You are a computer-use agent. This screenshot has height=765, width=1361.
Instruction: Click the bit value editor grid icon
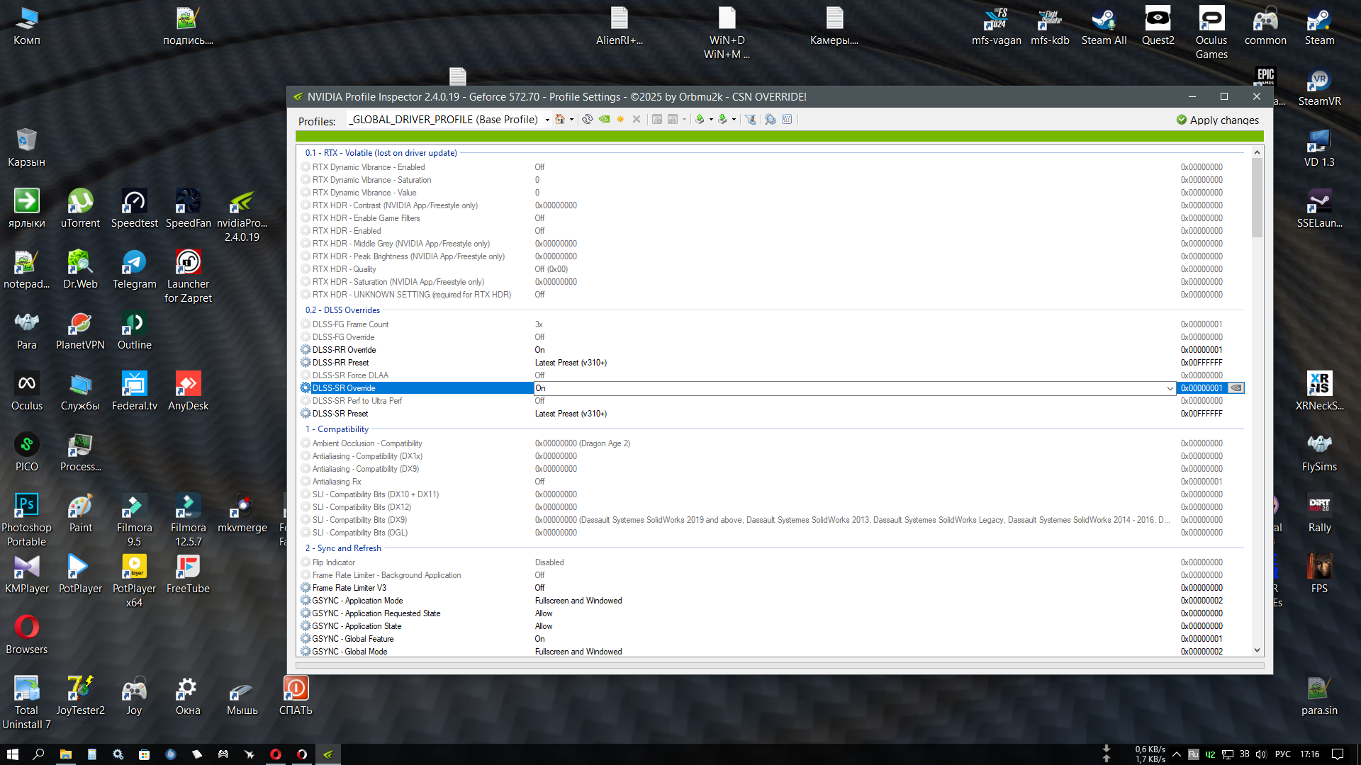pyautogui.click(x=787, y=120)
